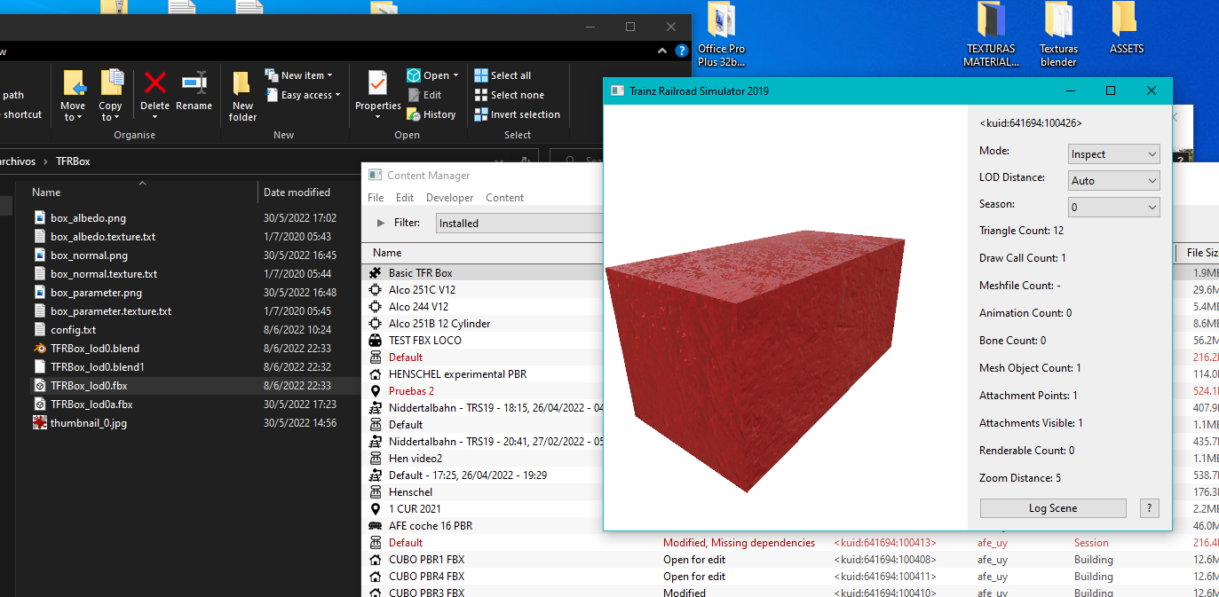Click the question mark help button
Viewport: 1219px width, 597px height.
click(x=1150, y=508)
